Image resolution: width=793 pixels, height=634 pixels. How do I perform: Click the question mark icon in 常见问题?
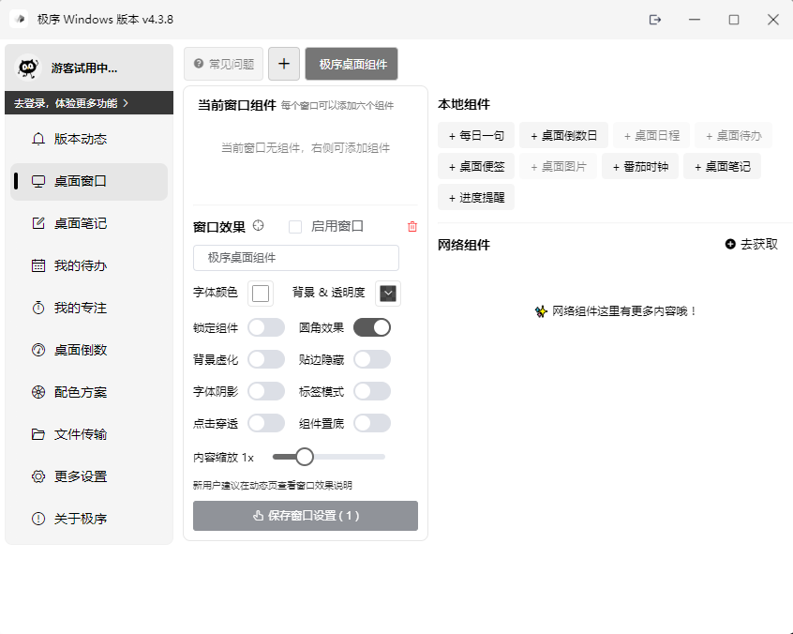coord(199,64)
